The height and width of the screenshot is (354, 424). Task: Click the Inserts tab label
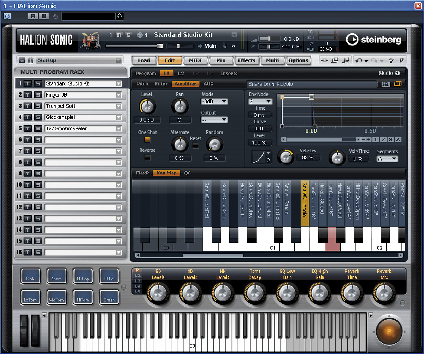coord(229,74)
